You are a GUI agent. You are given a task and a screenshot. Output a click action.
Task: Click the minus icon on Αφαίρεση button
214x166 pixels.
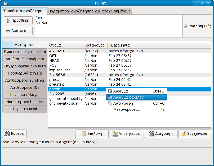[8, 31]
